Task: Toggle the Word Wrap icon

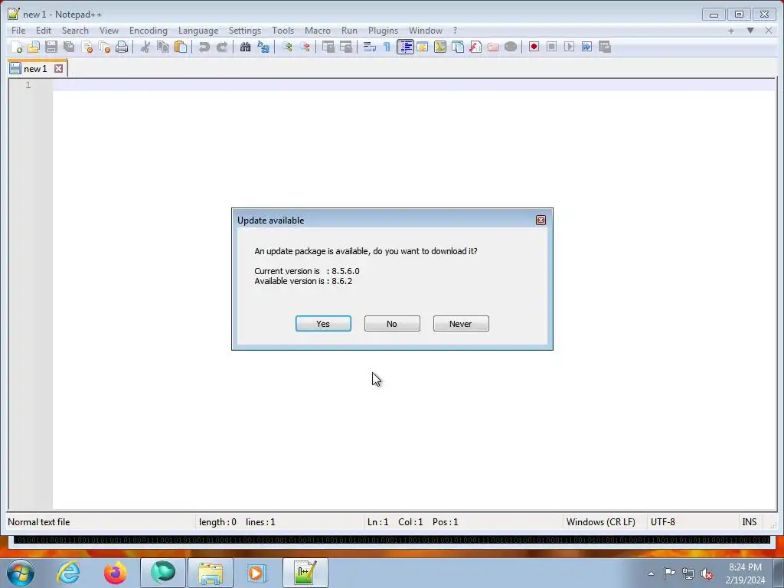Action: pos(370,47)
